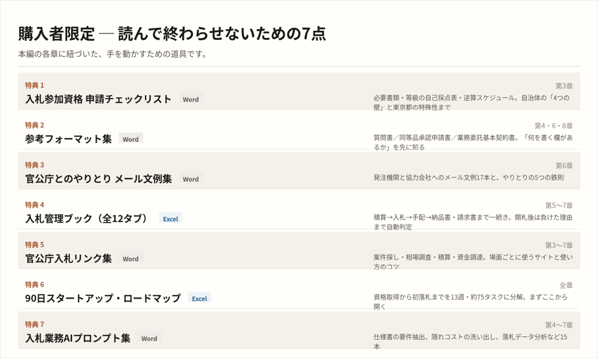Viewport: 598px width, 358px height.
Task: Click the Word badge on 入札参加資格 申請チェックリスト
Action: 190,99
